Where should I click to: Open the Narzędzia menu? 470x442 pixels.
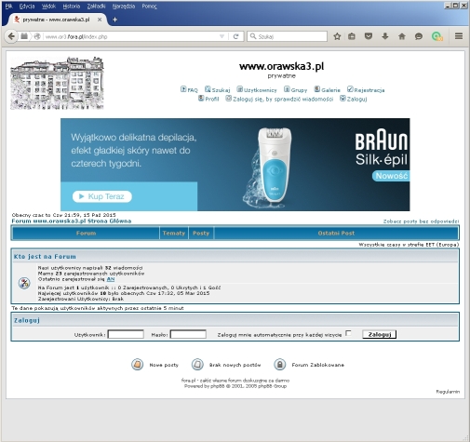tap(124, 7)
